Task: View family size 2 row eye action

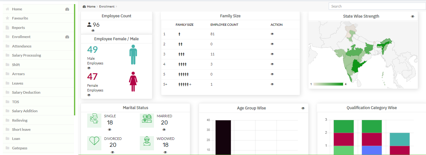Action: 272,44
